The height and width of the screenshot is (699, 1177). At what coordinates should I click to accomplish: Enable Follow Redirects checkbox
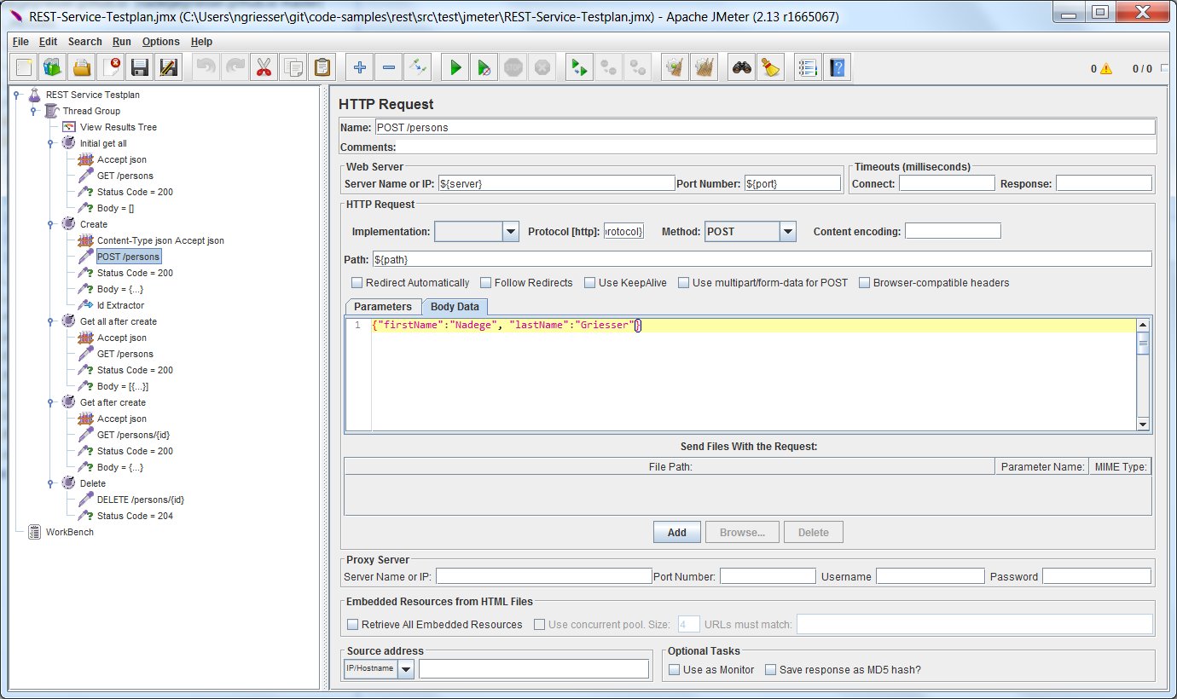coord(486,283)
